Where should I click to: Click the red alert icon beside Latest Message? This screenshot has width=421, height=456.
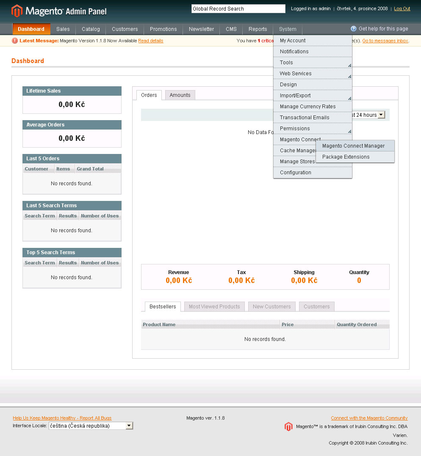click(x=14, y=41)
